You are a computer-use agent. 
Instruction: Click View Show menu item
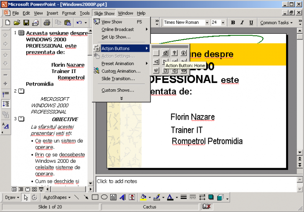click(122, 22)
